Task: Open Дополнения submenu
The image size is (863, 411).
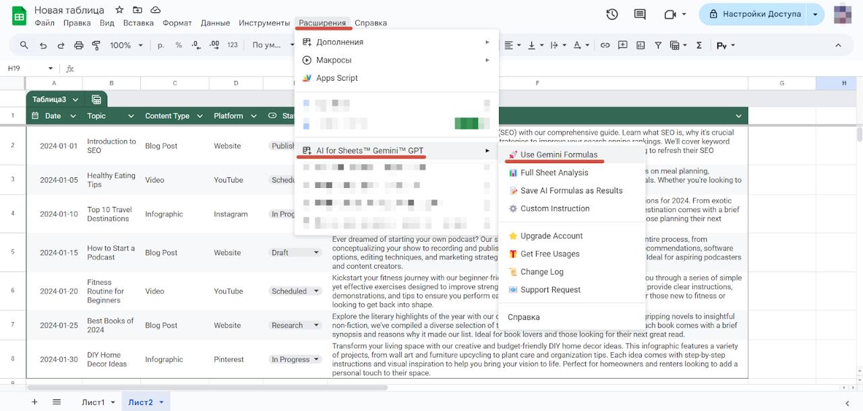Action: click(396, 42)
